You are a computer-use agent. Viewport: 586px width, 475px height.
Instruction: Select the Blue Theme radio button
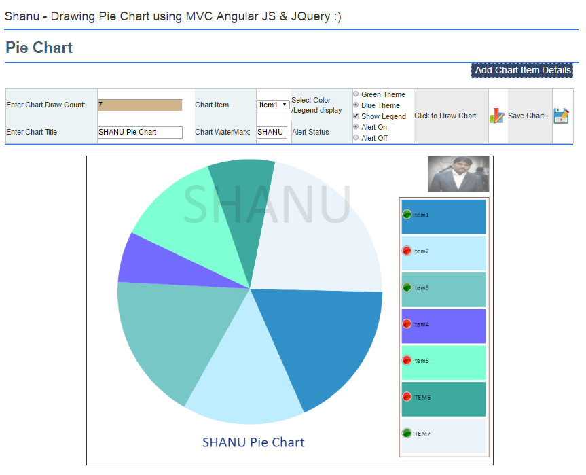pyautogui.click(x=356, y=105)
